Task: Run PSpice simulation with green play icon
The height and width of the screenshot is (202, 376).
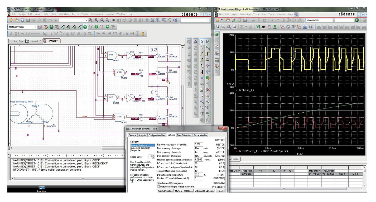Action: pos(51,27)
